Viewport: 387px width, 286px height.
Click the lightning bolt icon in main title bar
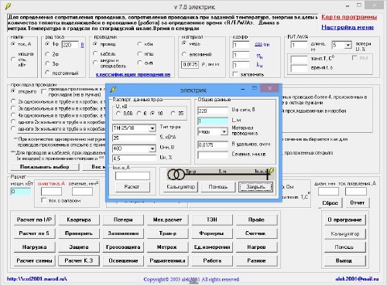(x=8, y=6)
